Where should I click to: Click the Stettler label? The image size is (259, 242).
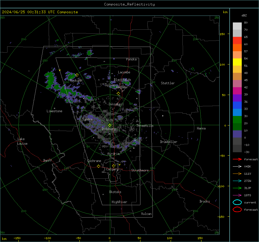point(168,83)
